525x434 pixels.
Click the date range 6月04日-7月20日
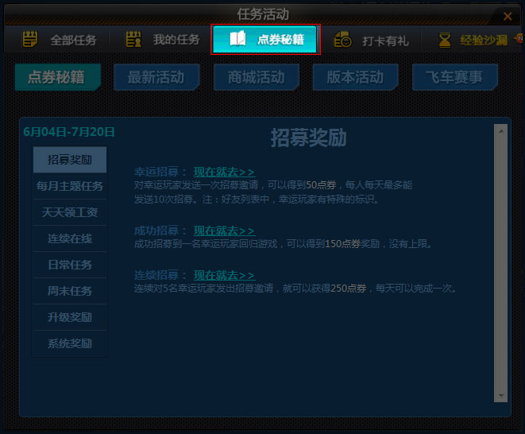[x=69, y=132]
